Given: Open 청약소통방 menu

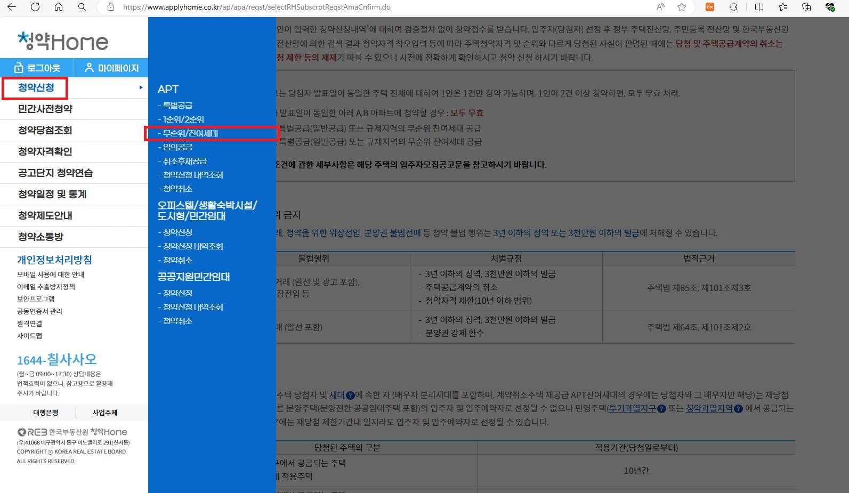Looking at the screenshot, I should pos(41,237).
